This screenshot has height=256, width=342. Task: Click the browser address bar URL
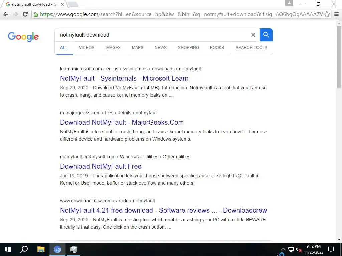click(181, 14)
